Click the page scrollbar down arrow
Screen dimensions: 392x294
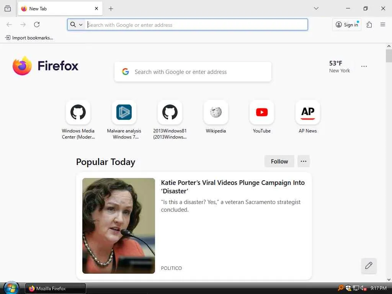[389, 279]
